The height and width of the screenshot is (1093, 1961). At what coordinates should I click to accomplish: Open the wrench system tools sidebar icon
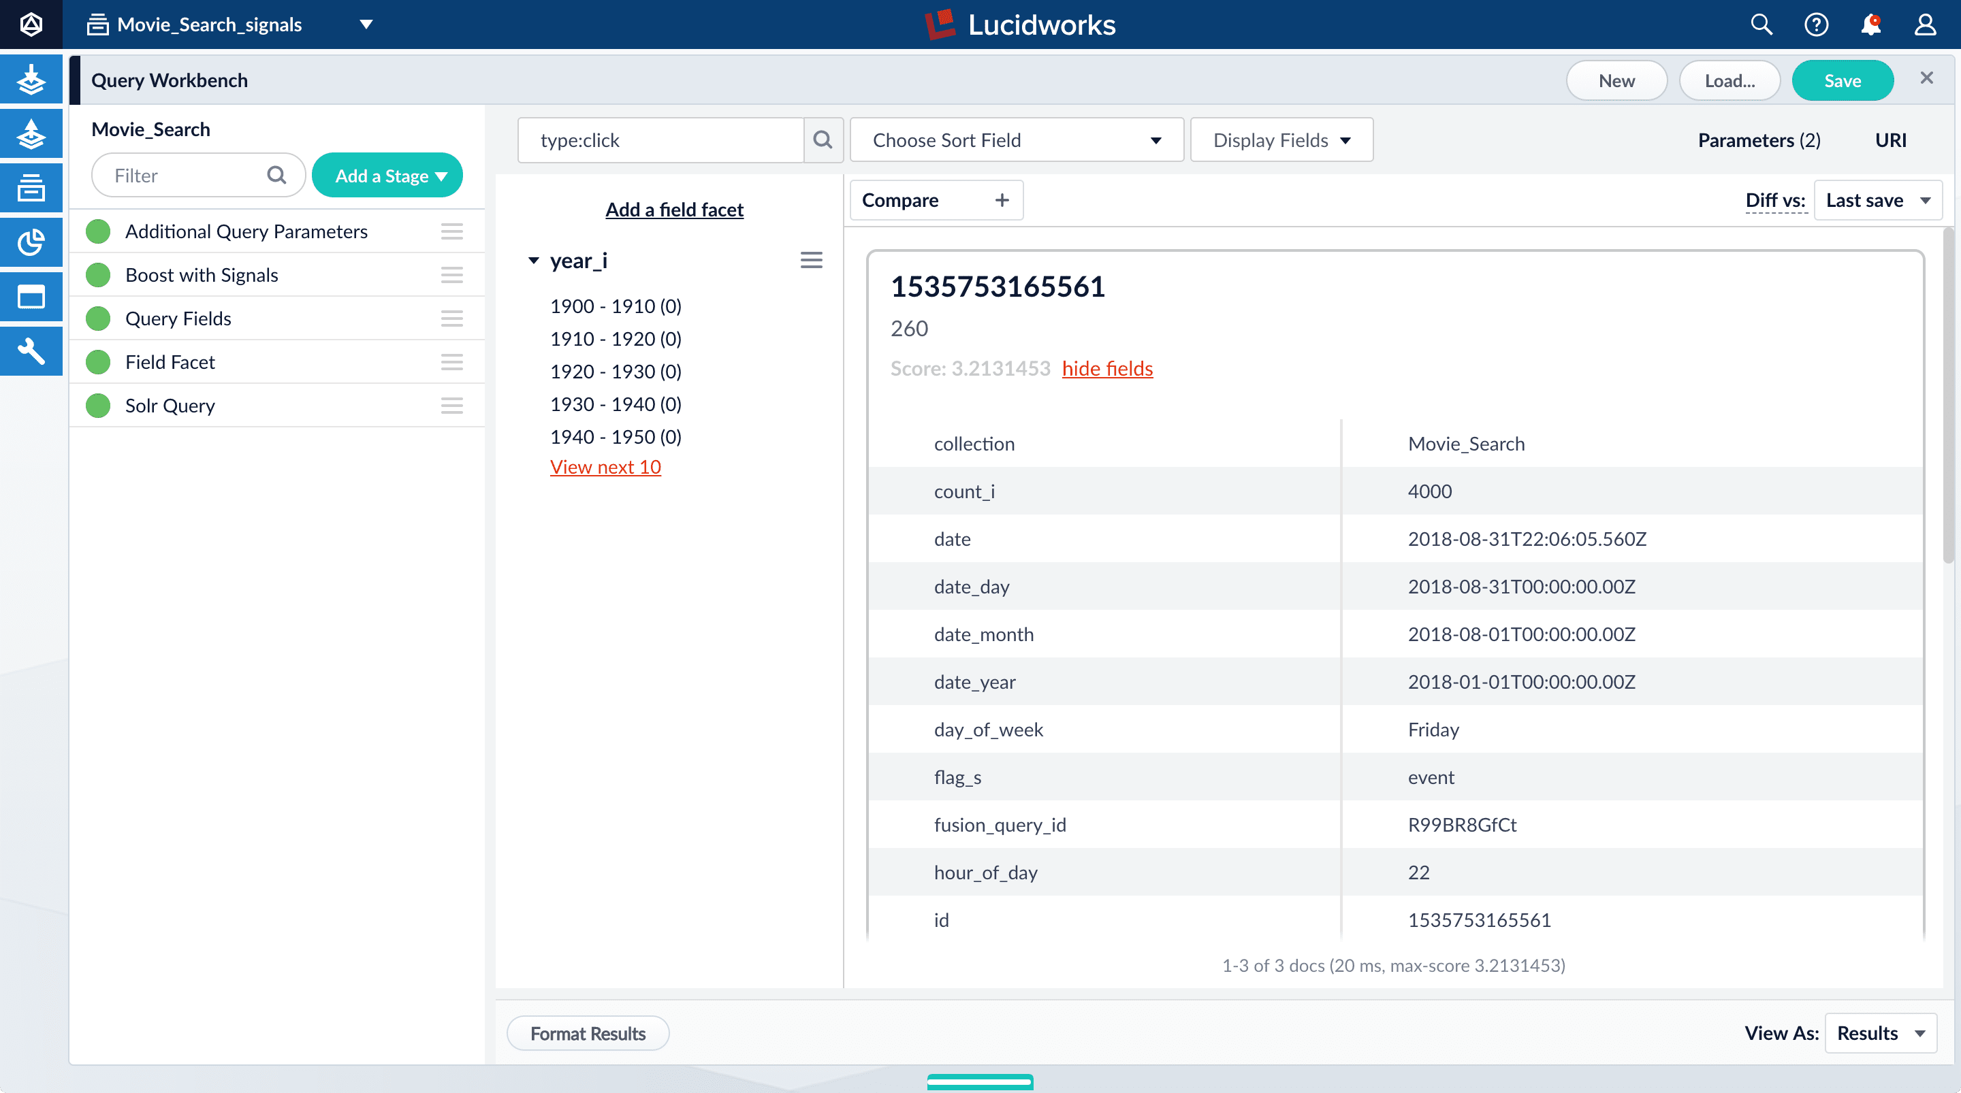31,351
